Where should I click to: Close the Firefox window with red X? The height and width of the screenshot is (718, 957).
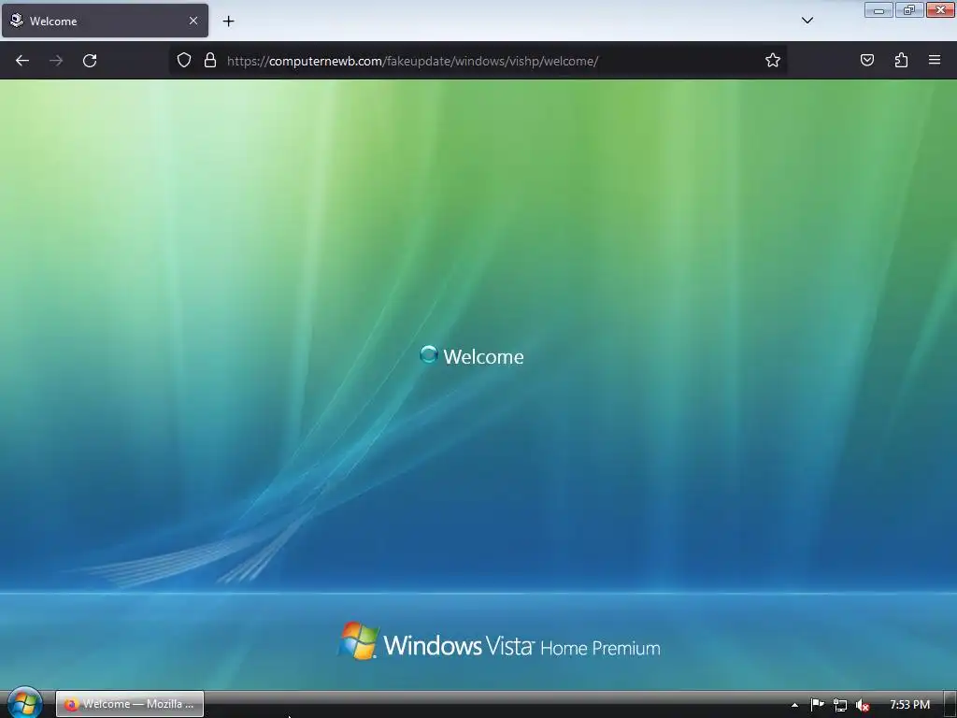pyautogui.click(x=940, y=10)
